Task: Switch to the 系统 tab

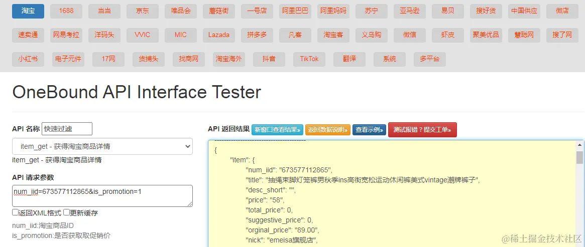Action: click(390, 59)
